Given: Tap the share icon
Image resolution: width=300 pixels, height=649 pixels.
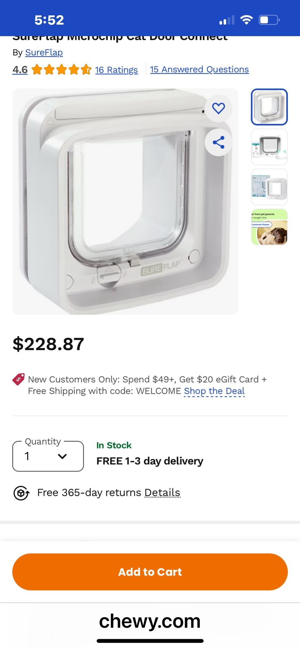Looking at the screenshot, I should (218, 142).
